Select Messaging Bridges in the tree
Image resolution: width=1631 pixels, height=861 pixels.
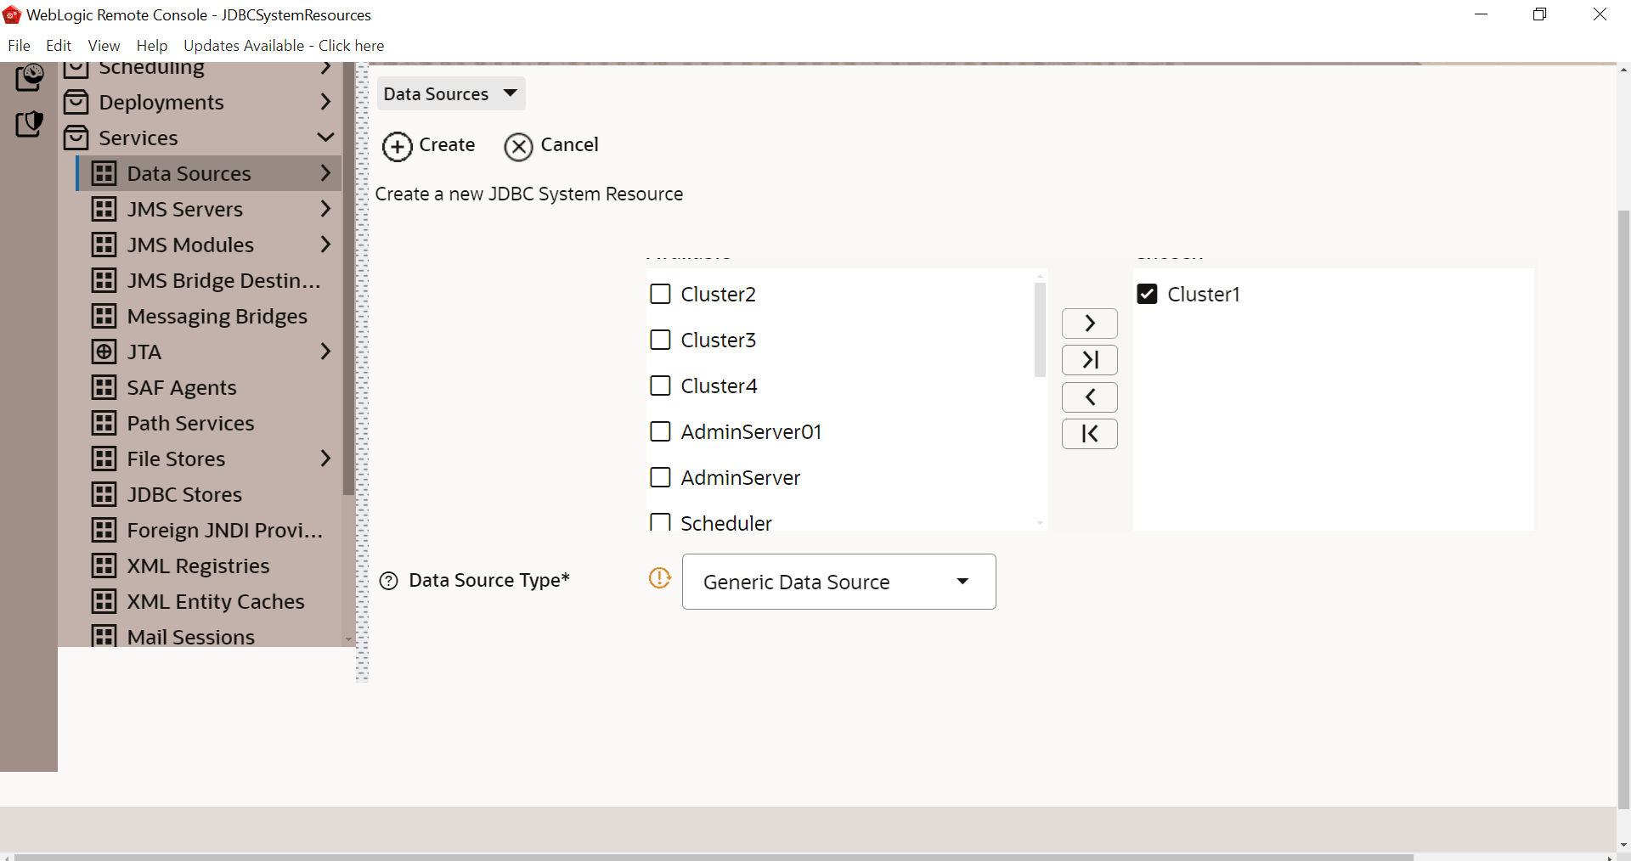tap(217, 316)
